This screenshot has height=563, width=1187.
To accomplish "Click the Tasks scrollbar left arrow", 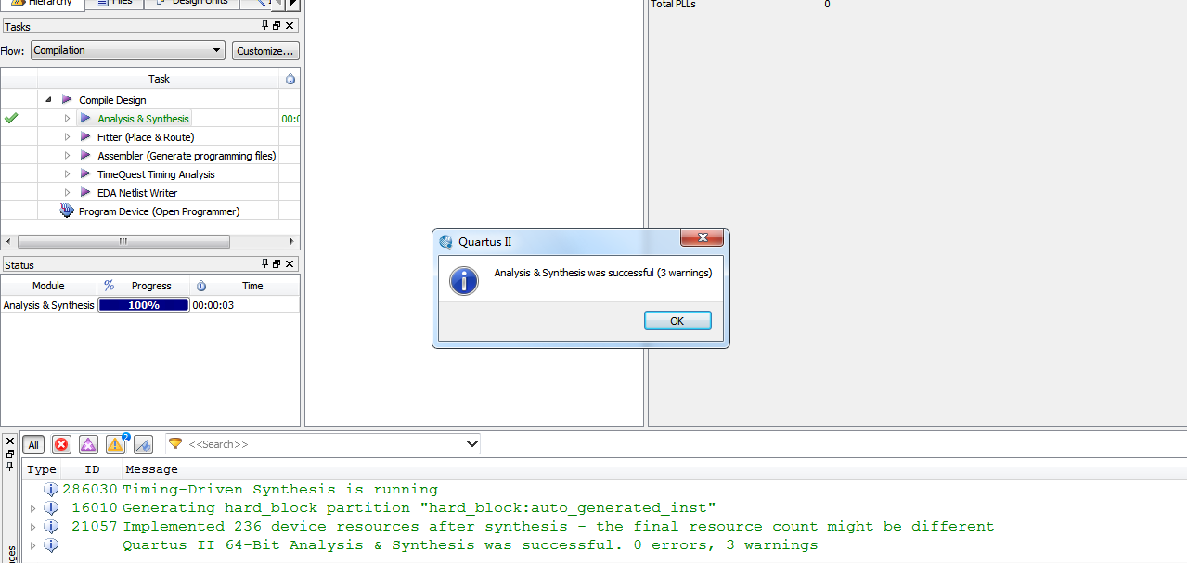I will coord(7,241).
